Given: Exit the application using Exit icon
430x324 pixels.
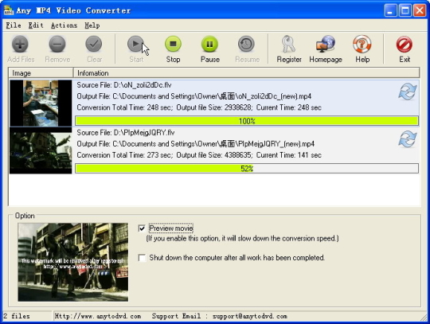Looking at the screenshot, I should (x=405, y=44).
